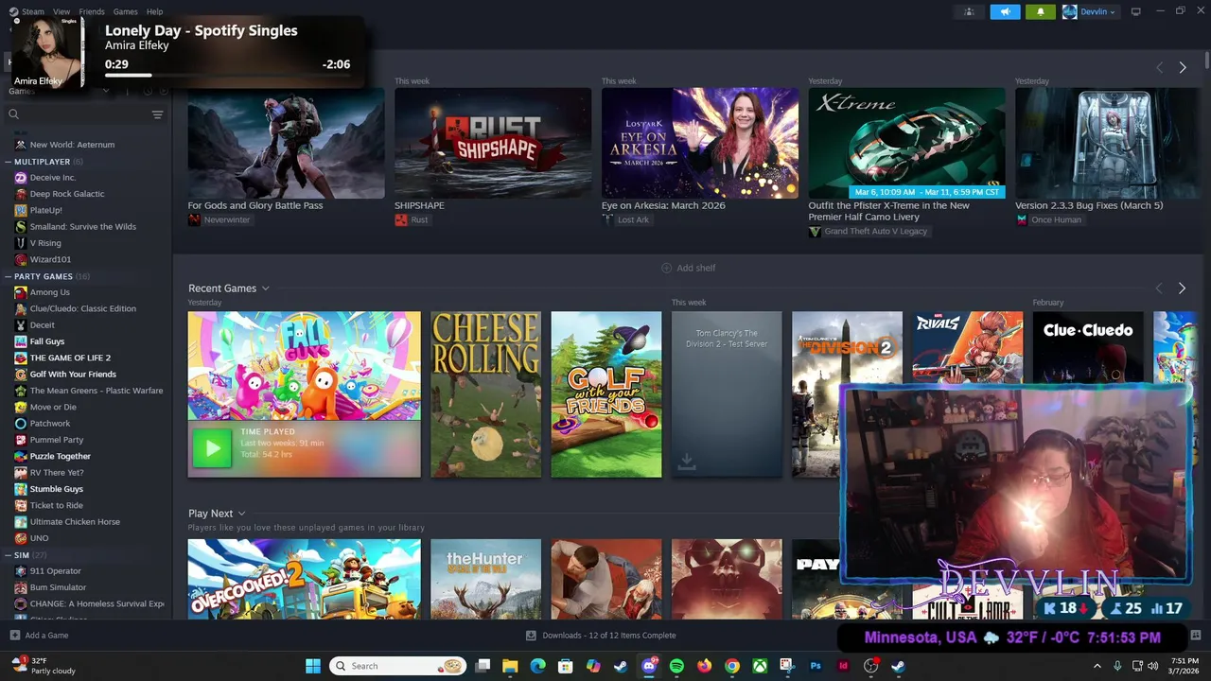Open Eye on Arkesia news card
The width and height of the screenshot is (1211, 681).
point(700,143)
